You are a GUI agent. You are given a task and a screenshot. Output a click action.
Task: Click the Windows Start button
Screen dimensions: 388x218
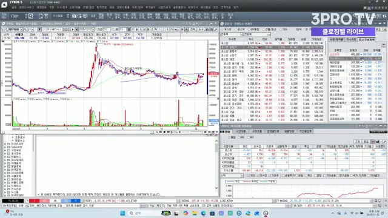122,213
